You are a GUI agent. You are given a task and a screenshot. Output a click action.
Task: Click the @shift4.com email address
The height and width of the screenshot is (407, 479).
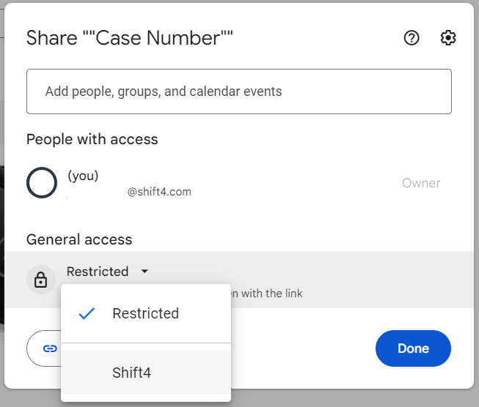159,192
